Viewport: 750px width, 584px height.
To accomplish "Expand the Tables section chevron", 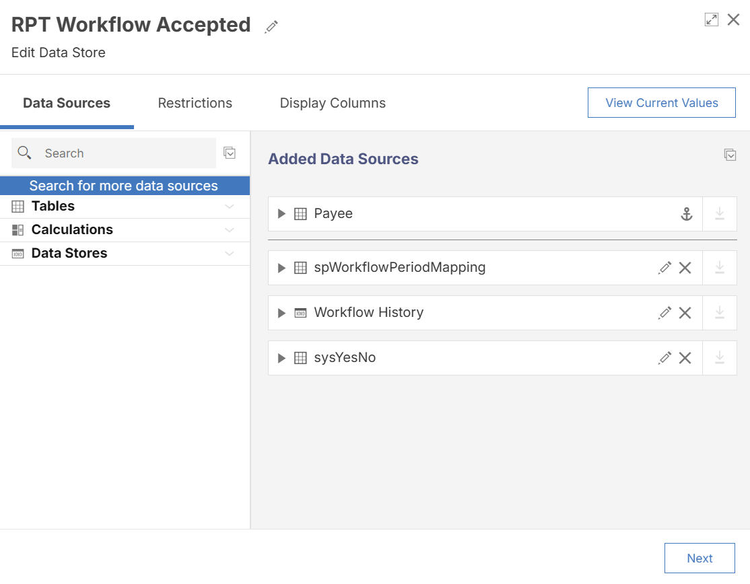I will pos(230,207).
